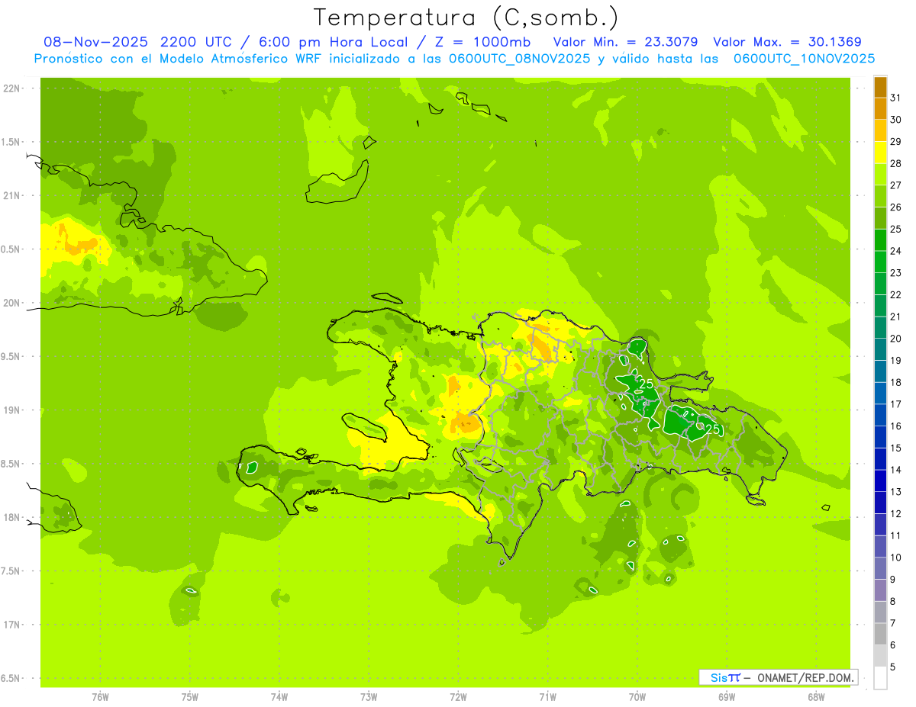Click blue legend swatch between 15 and 16
This screenshot has height=707, width=916.
click(880, 437)
